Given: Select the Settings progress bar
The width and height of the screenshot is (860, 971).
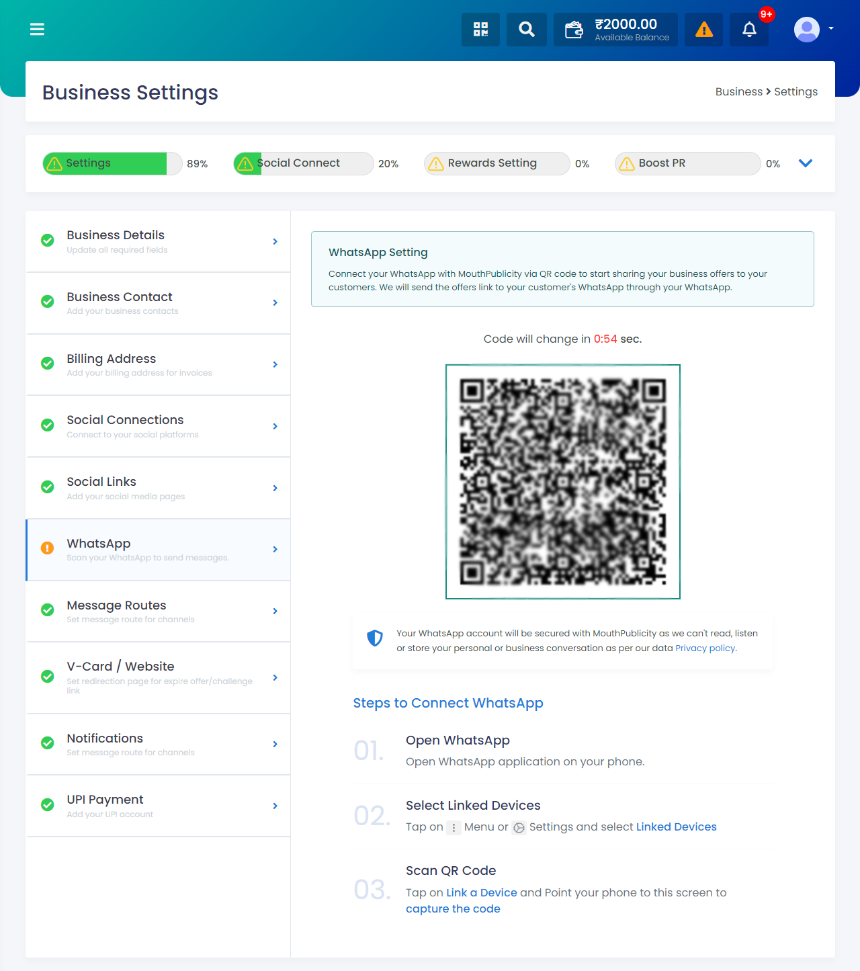Looking at the screenshot, I should [112, 163].
